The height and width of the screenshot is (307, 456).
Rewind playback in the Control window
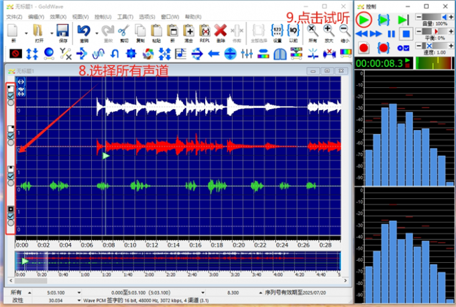pos(361,34)
